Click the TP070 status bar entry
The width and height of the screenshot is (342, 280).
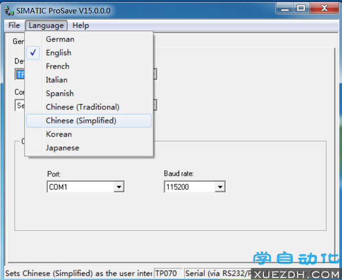[x=168, y=273]
